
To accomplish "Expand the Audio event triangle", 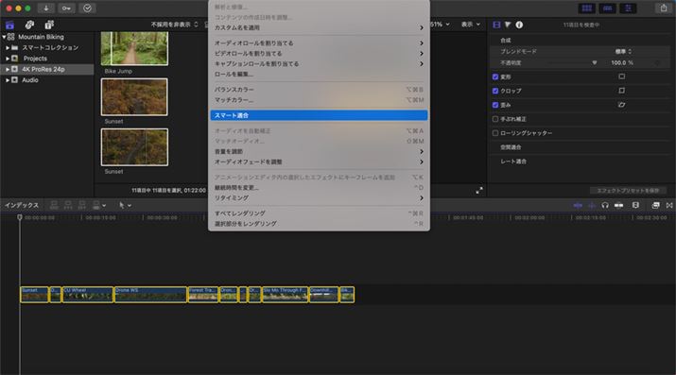I will 8,80.
